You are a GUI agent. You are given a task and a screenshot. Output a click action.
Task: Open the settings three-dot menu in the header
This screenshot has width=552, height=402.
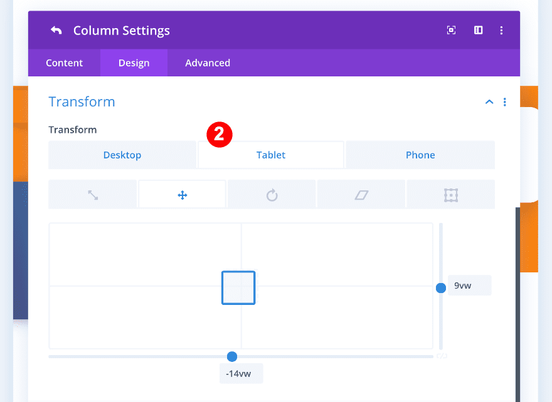click(x=502, y=29)
